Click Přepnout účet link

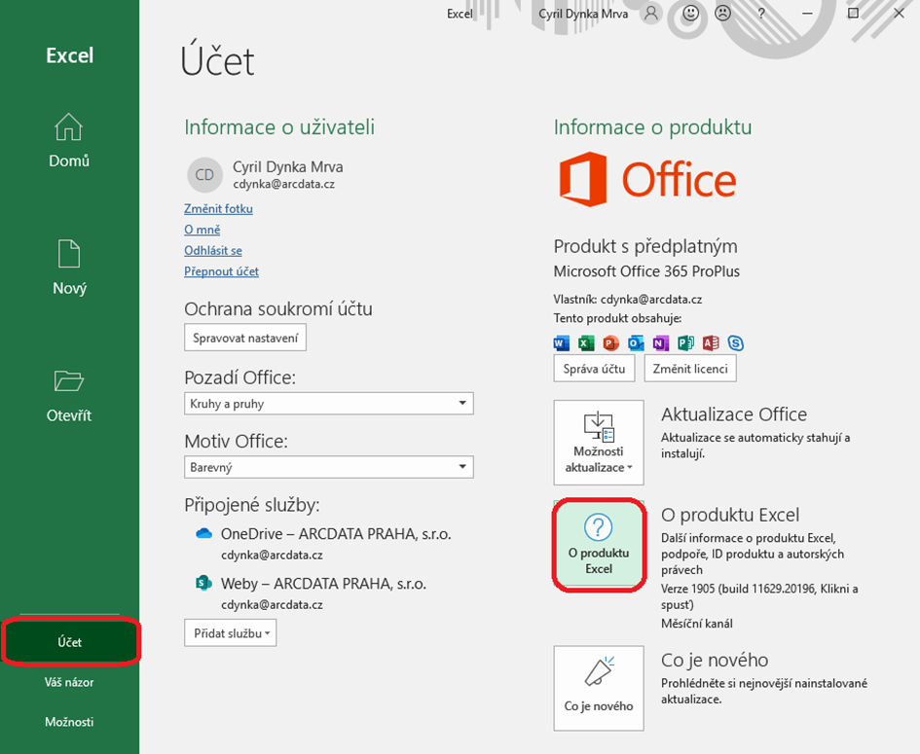[221, 271]
